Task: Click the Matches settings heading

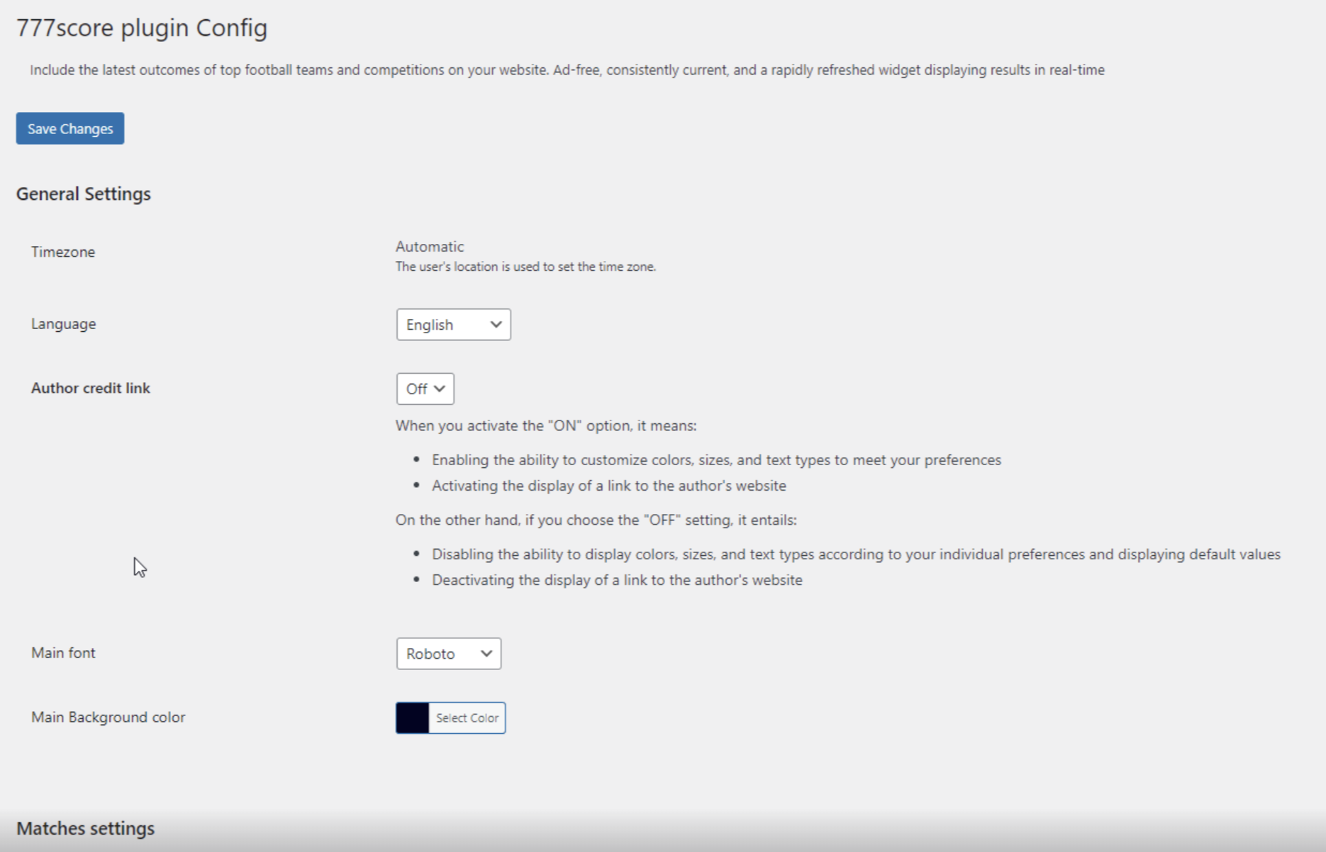Action: tap(86, 828)
